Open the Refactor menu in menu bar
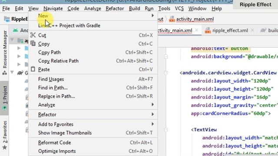Image resolution: width=278 pixels, height=156 pixels. click(115, 9)
